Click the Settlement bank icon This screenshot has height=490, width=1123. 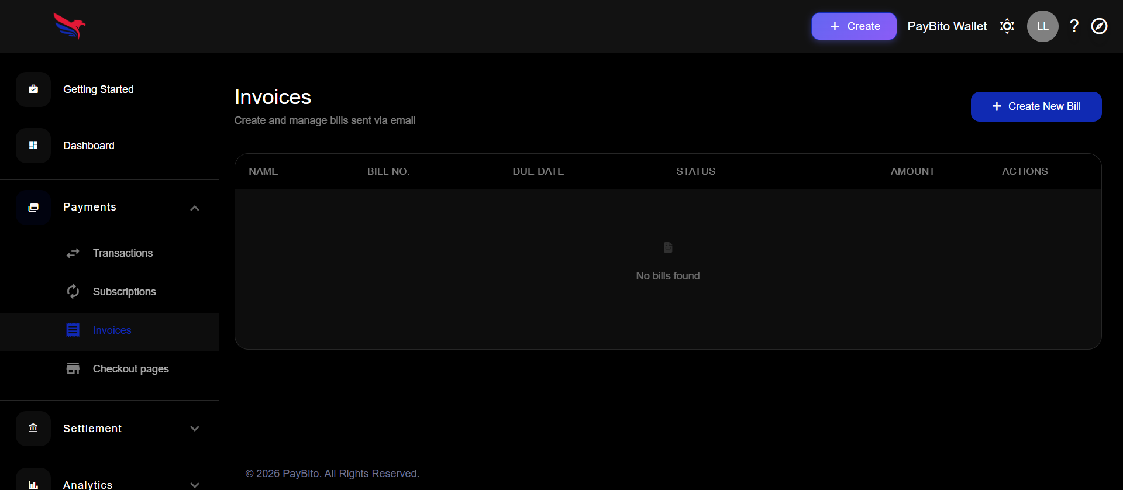point(33,429)
